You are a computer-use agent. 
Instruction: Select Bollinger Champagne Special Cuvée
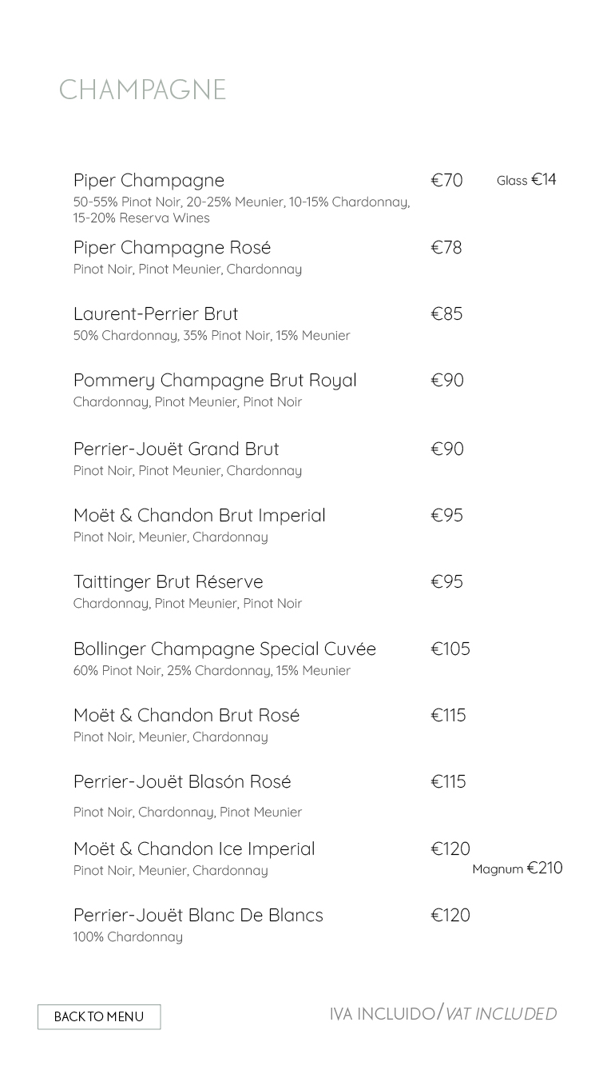[224, 649]
